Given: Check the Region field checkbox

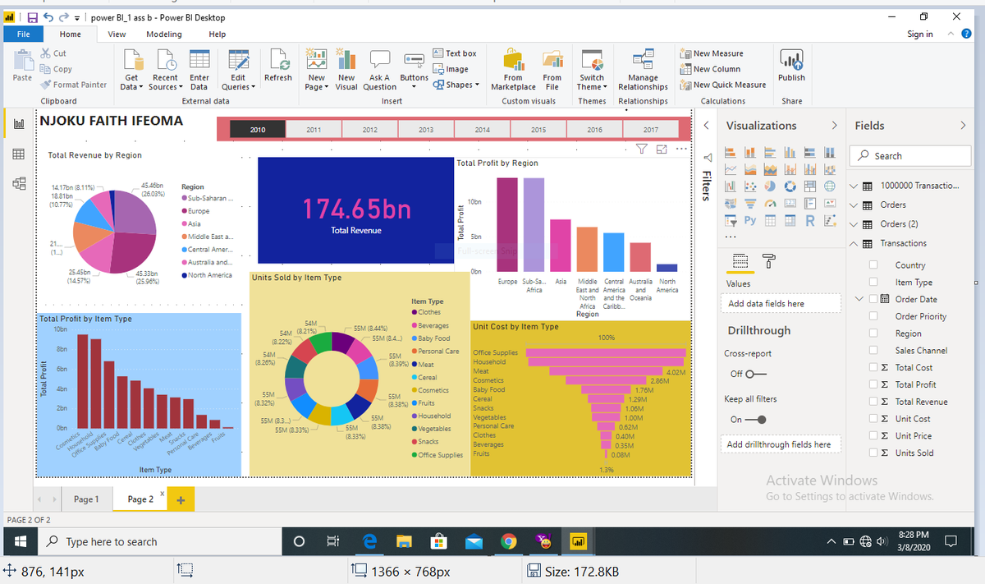Looking at the screenshot, I should 873,333.
